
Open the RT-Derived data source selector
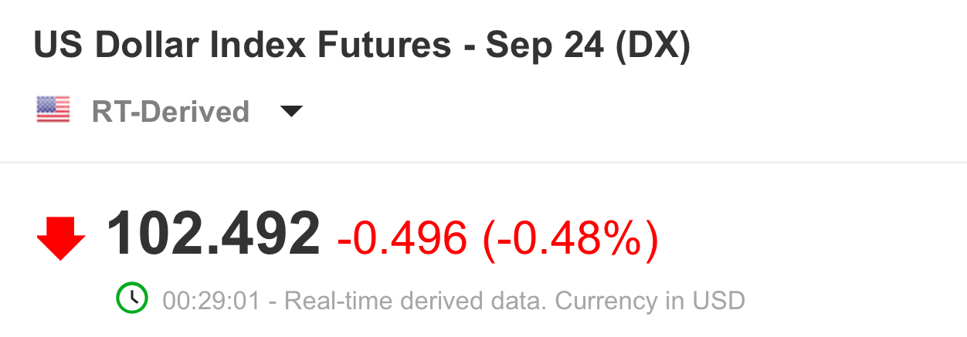coord(170,112)
